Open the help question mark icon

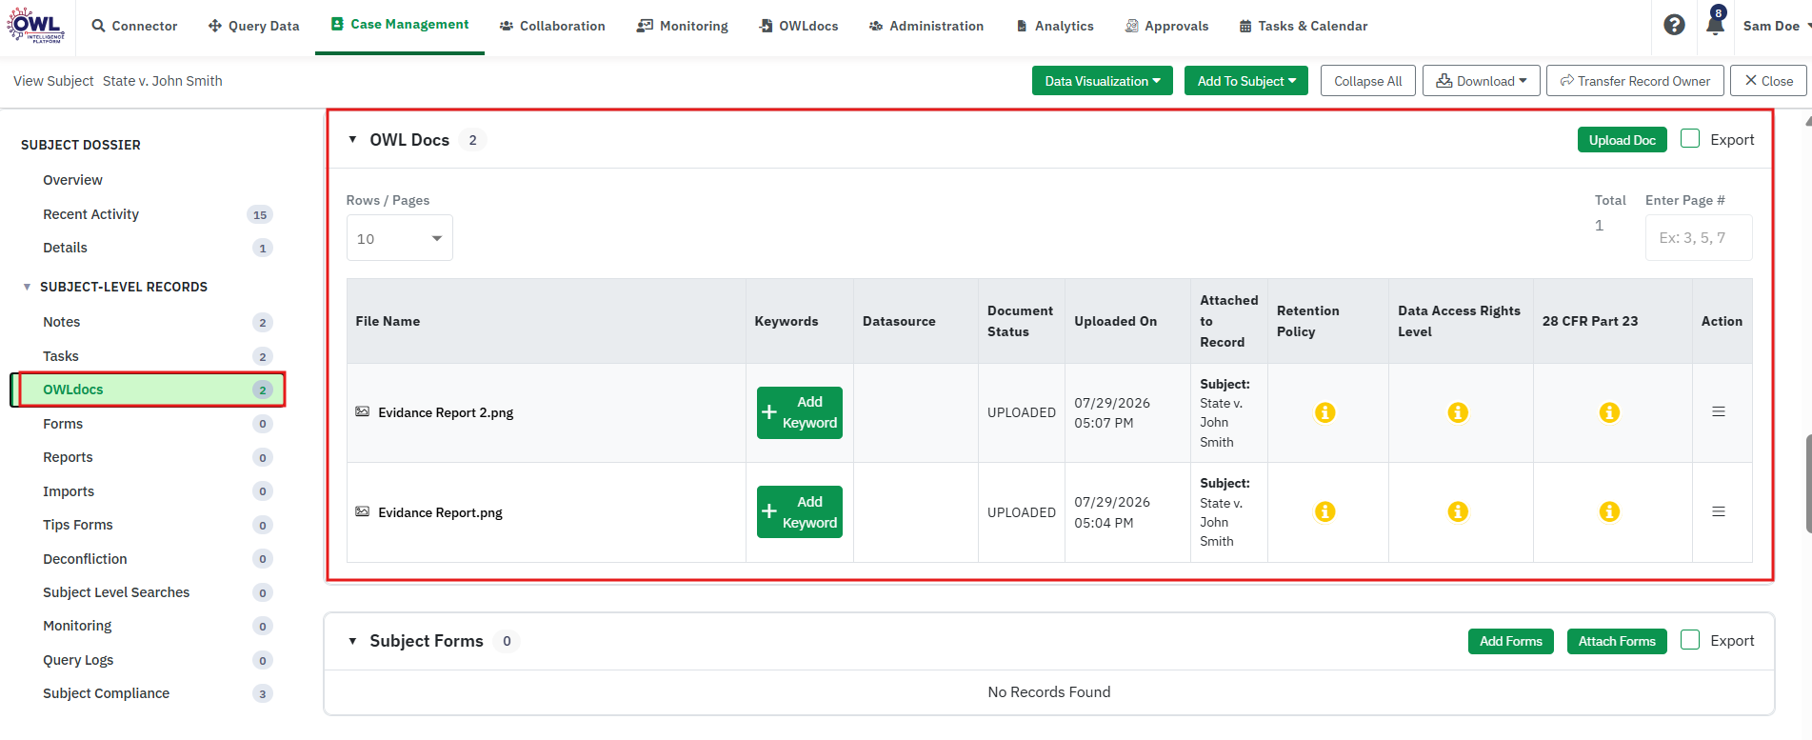pos(1674,26)
